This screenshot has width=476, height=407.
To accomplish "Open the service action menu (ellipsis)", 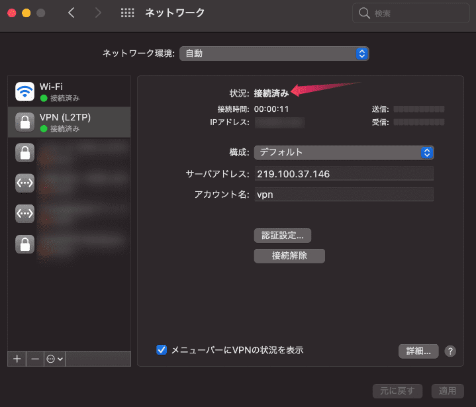I will coord(55,359).
